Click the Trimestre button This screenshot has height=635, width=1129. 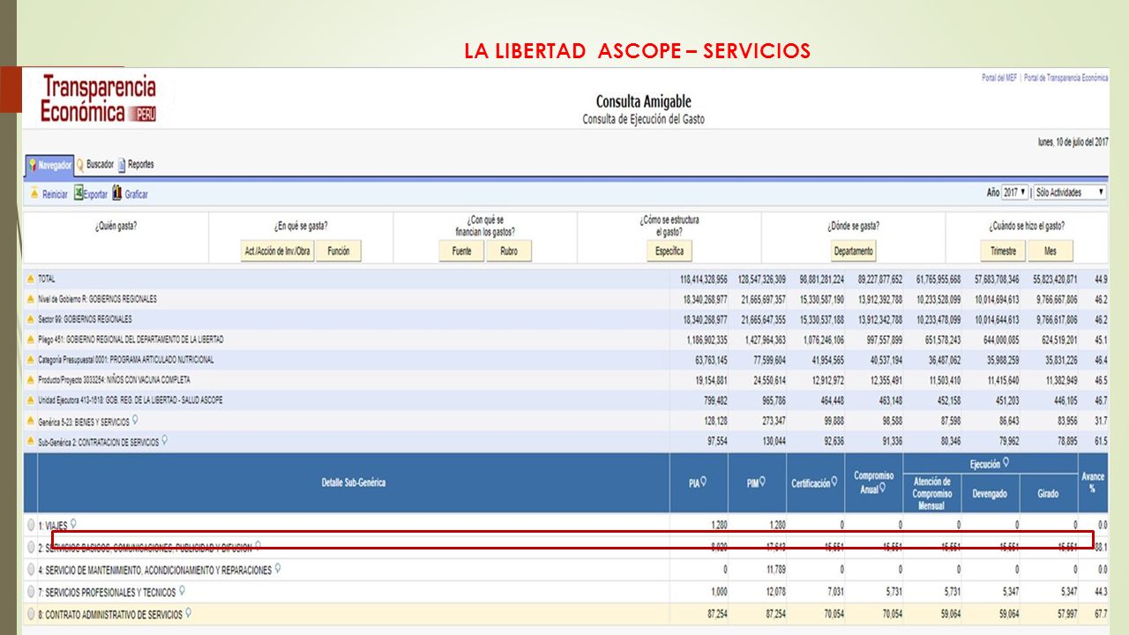pyautogui.click(x=1003, y=251)
